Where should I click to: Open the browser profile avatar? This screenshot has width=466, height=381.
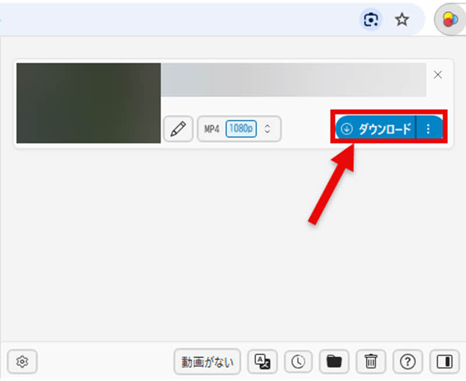(x=447, y=19)
